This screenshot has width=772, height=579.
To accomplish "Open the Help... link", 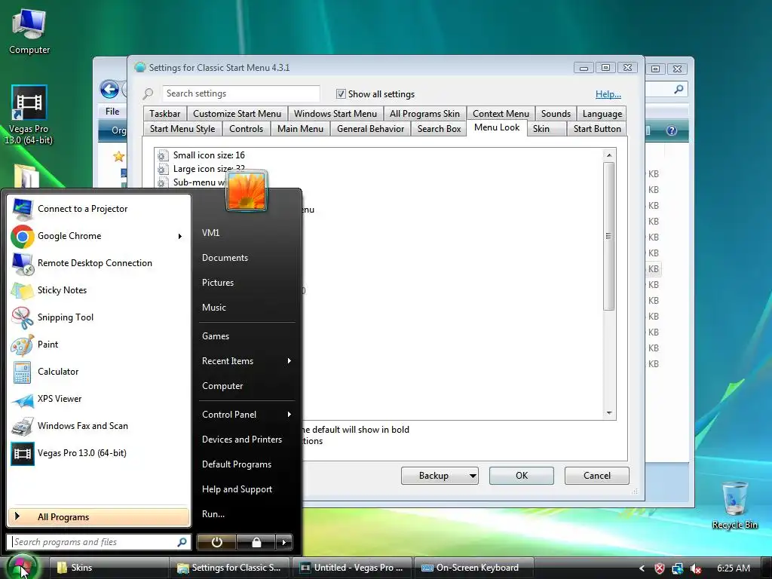I will 608,94.
